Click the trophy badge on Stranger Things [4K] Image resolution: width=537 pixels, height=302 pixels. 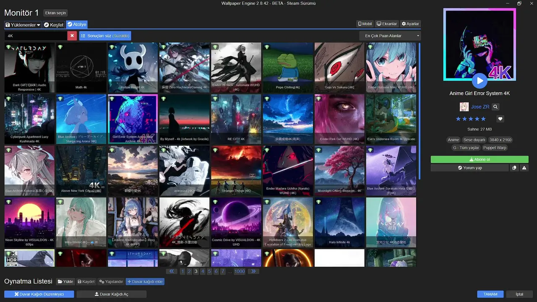[215, 150]
